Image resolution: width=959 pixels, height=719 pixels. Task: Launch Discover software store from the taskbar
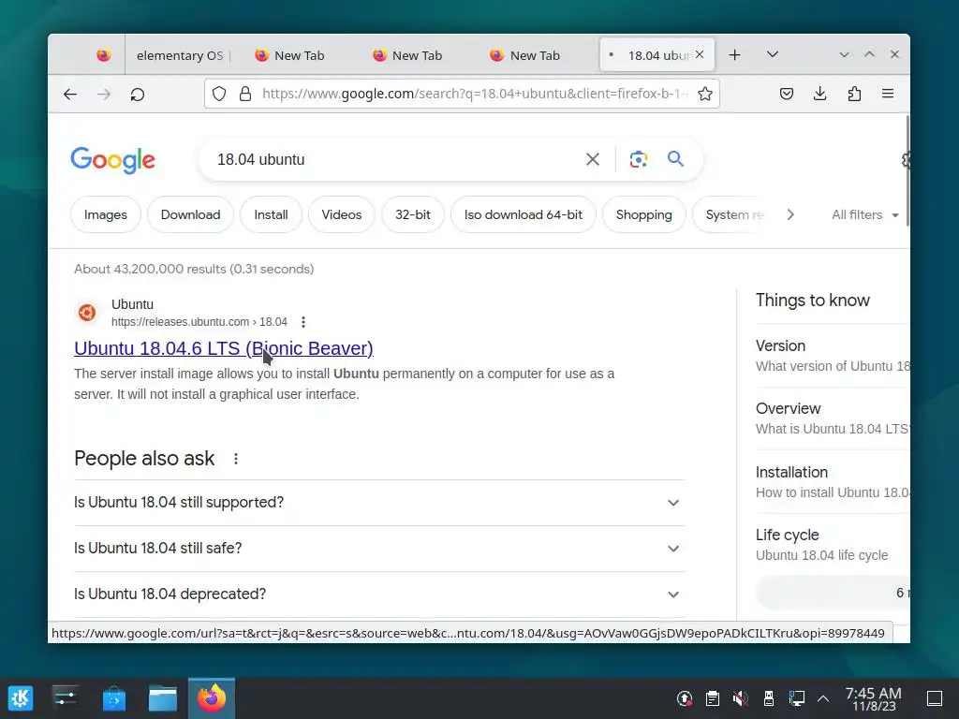point(113,697)
